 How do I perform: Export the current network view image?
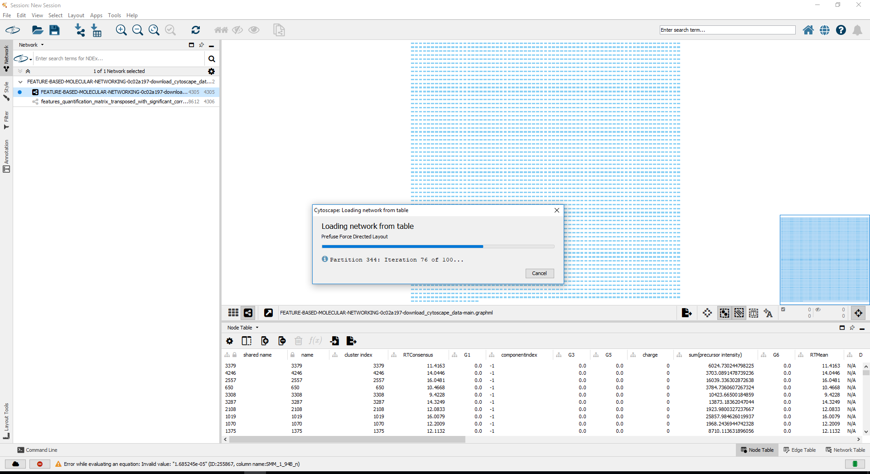[x=686, y=313]
